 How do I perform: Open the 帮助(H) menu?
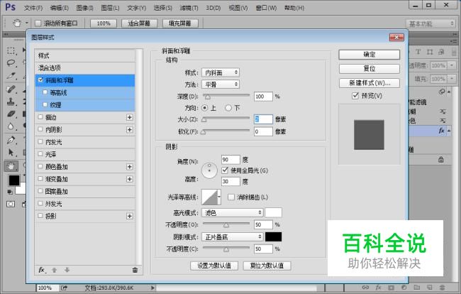click(294, 8)
